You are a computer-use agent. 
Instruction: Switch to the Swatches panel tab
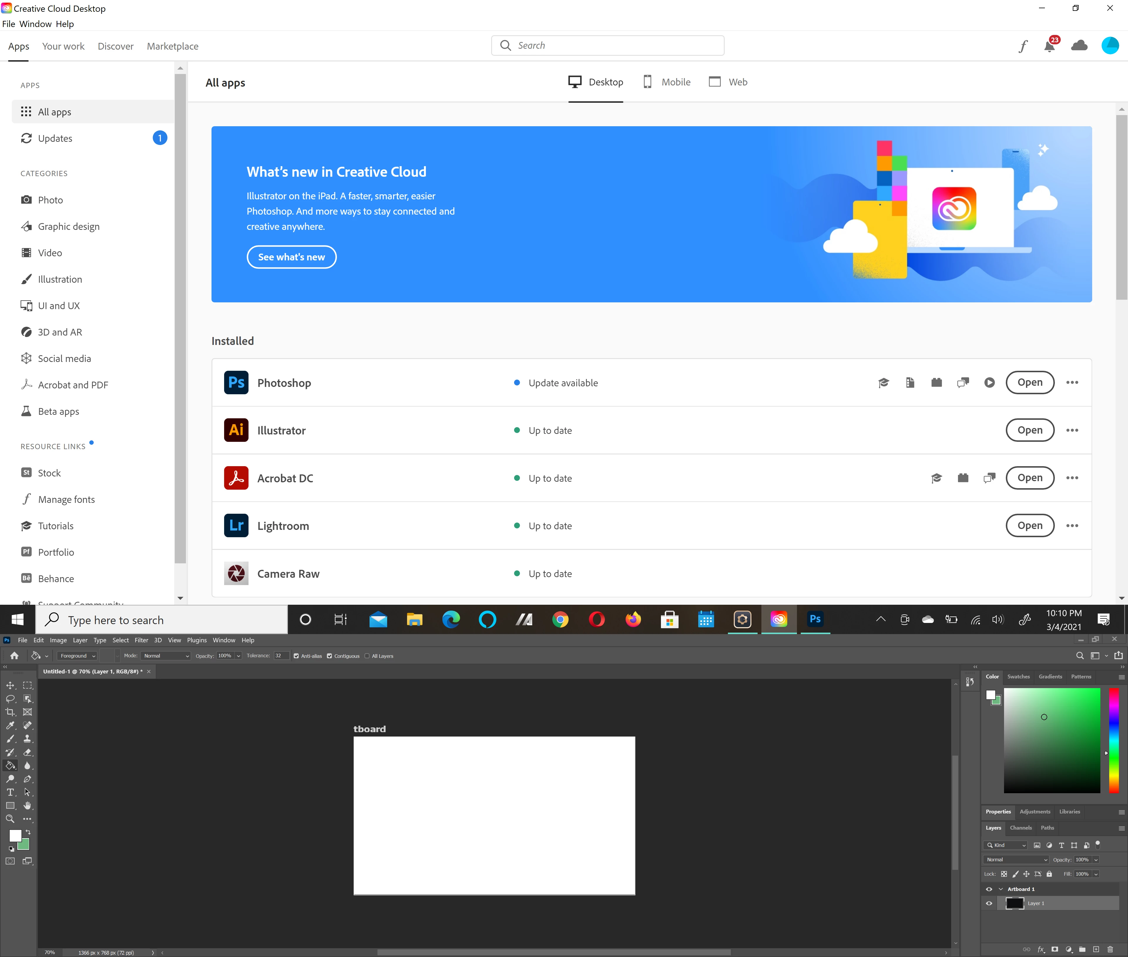pyautogui.click(x=1018, y=677)
